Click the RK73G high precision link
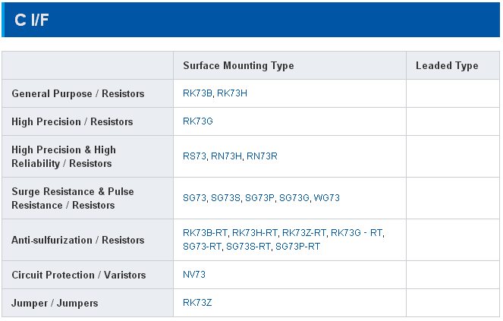The width and height of the screenshot is (503, 321). click(x=198, y=121)
